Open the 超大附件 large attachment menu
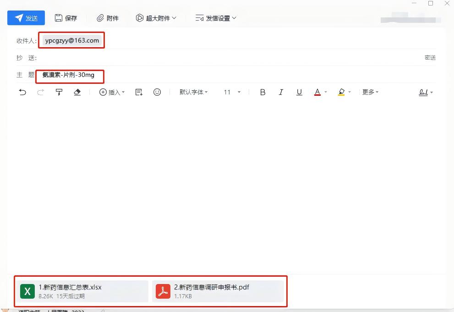454x312 pixels. [156, 18]
